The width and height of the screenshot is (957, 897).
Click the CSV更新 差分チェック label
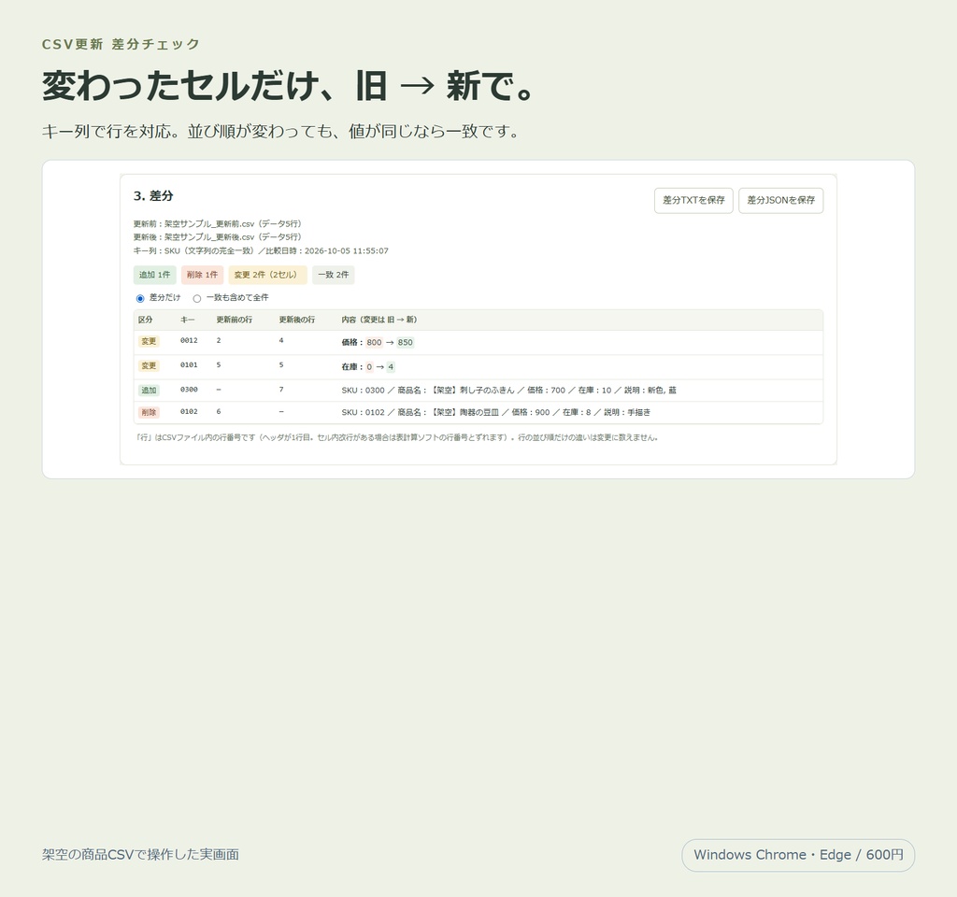(121, 44)
